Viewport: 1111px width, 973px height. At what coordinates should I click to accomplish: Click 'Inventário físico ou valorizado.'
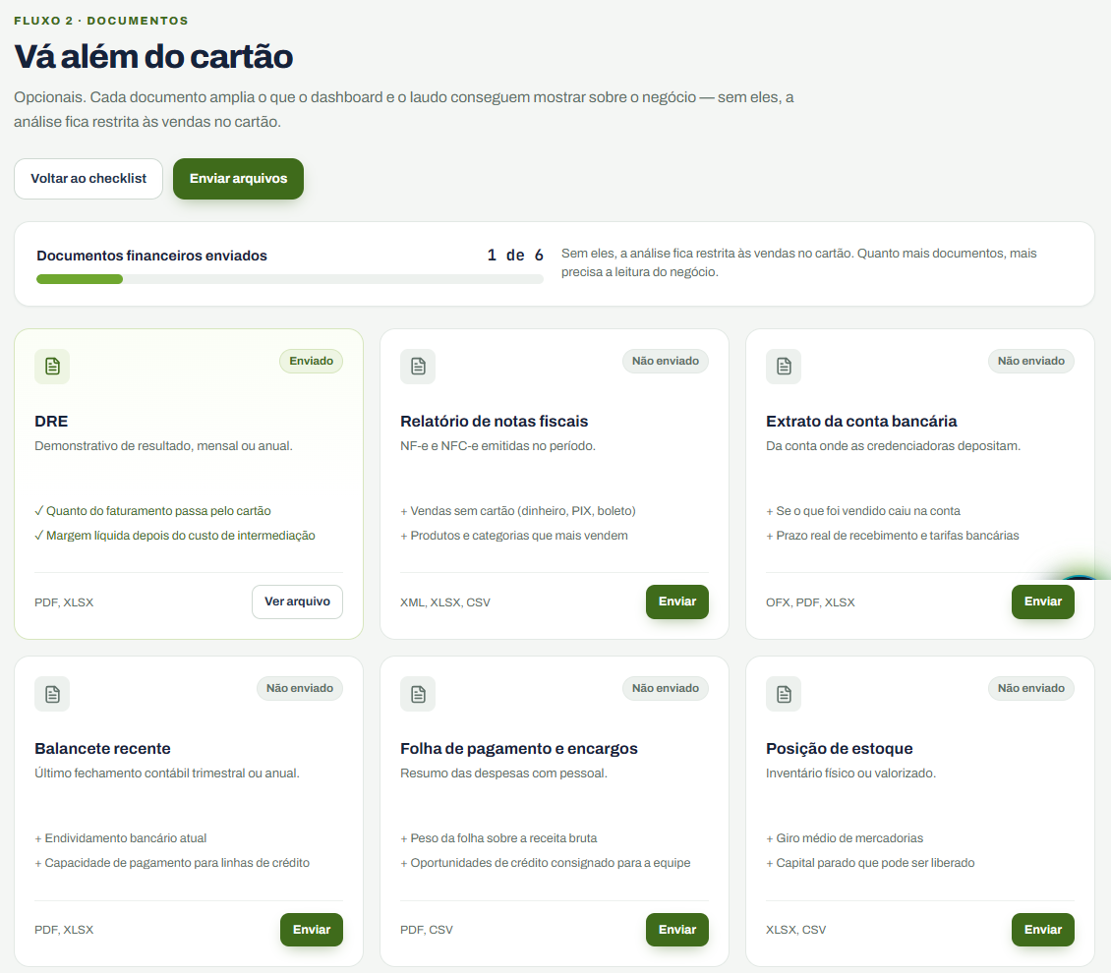click(851, 773)
